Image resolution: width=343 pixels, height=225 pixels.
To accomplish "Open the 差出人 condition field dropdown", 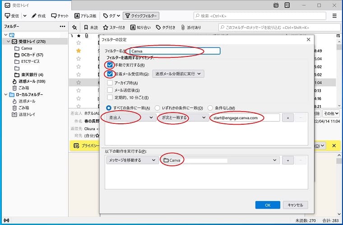I will (x=131, y=117).
